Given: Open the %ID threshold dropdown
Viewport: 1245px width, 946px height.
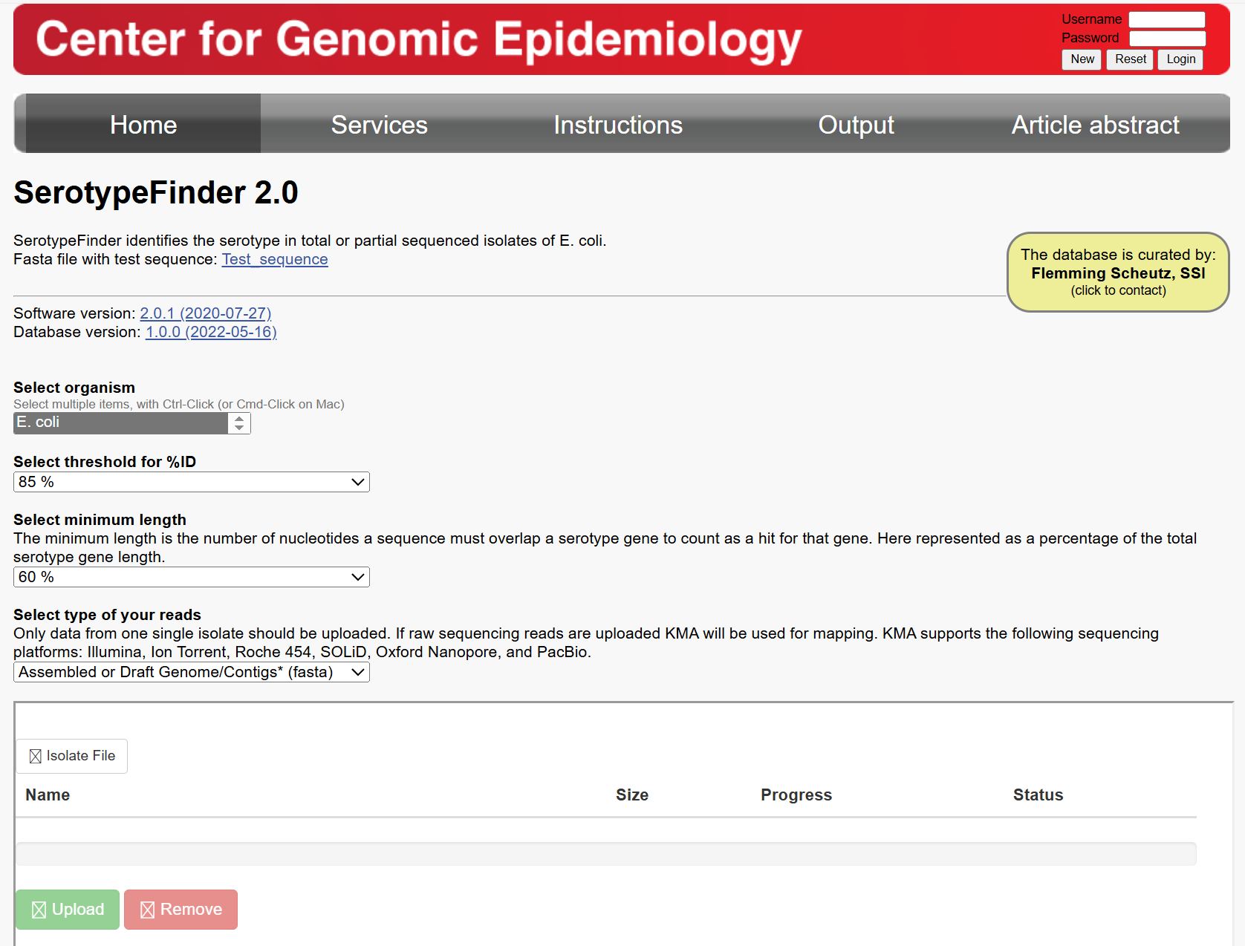Looking at the screenshot, I should coord(192,482).
